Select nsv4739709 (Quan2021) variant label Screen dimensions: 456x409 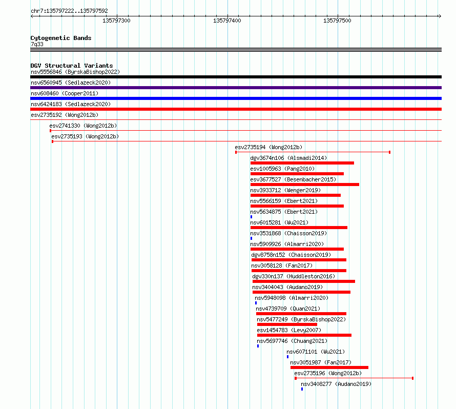point(288,309)
